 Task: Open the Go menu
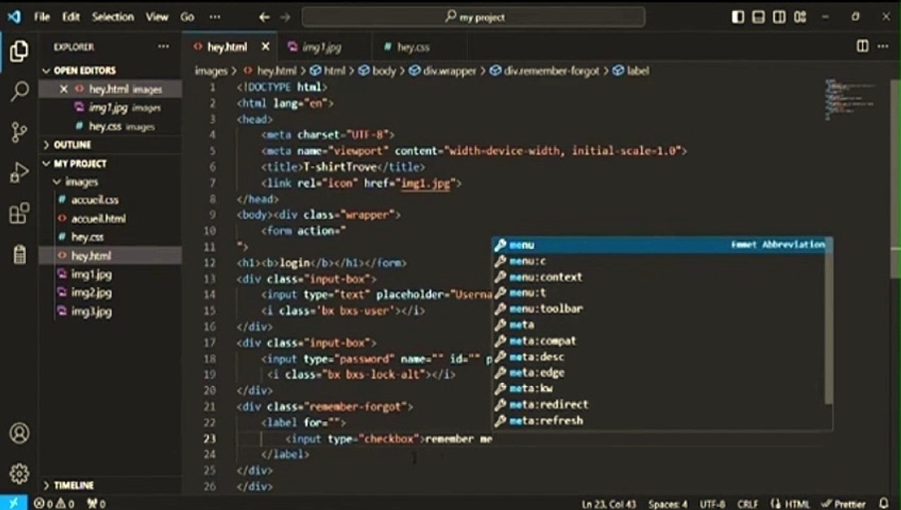187,17
